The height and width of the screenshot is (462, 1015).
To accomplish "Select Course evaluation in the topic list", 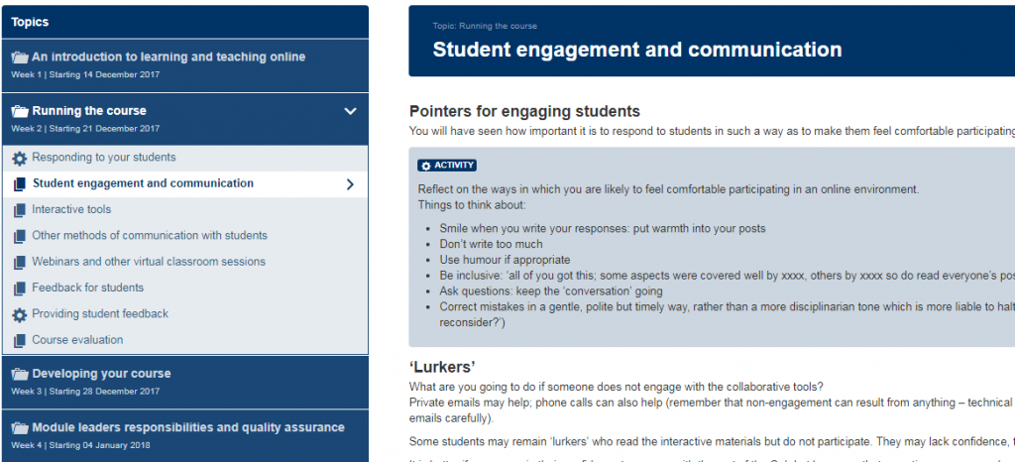I will click(77, 340).
